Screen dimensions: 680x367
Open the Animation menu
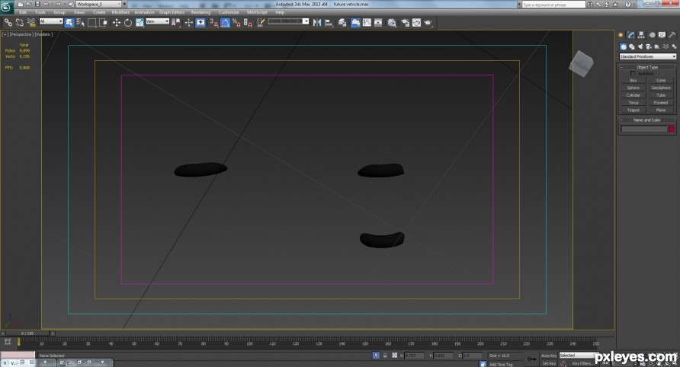(x=144, y=12)
